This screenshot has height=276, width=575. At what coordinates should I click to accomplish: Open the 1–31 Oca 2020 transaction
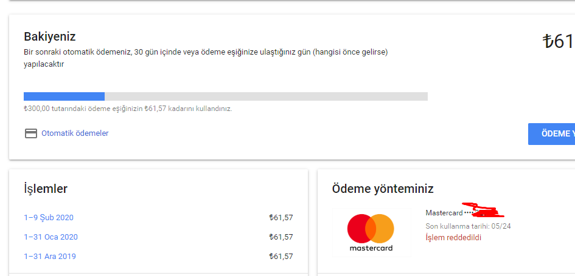(x=51, y=237)
